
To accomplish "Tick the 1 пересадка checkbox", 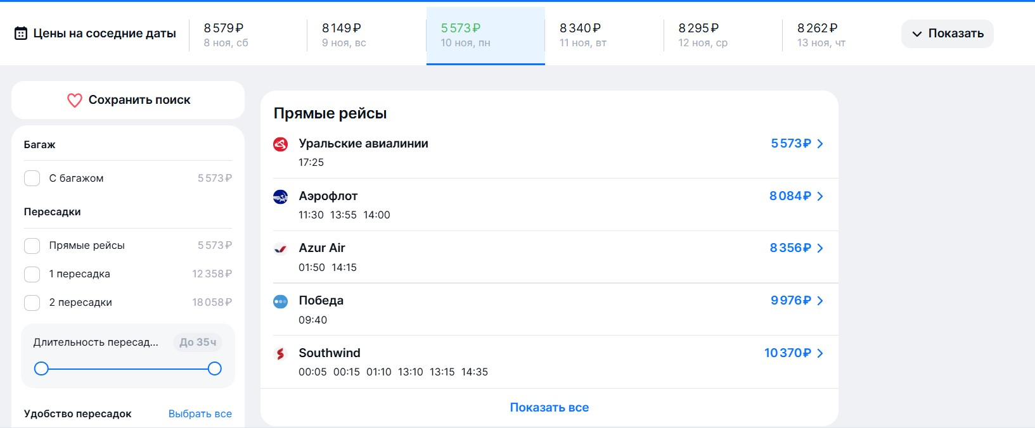I will [x=32, y=274].
